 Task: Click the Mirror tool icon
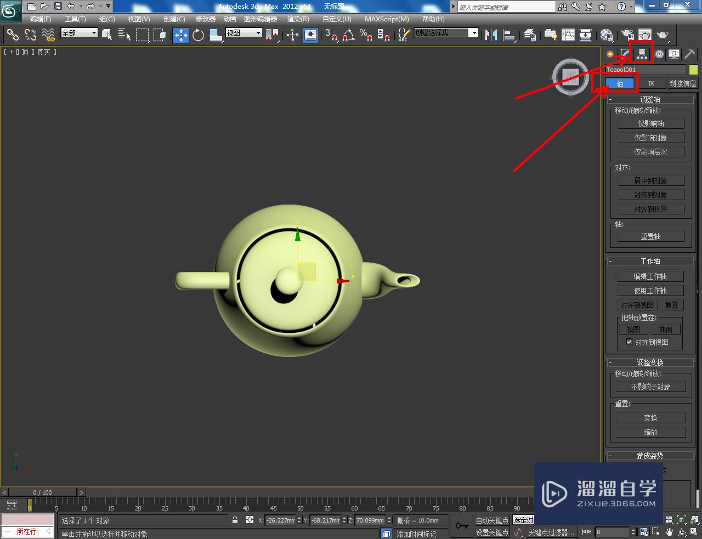point(491,35)
